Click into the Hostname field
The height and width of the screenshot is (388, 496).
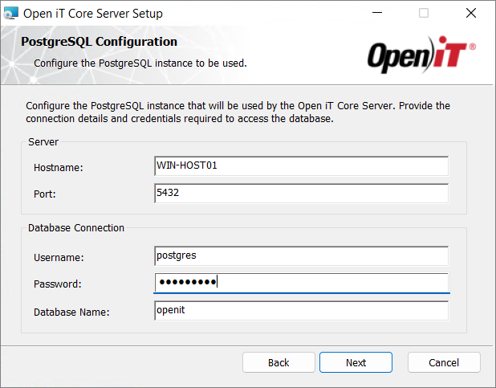[302, 165]
